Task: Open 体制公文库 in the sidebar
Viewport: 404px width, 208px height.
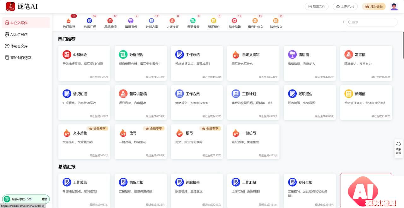Action: (19, 46)
